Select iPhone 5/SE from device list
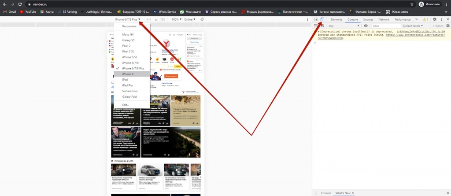This screenshot has height=196, width=451. click(x=132, y=57)
